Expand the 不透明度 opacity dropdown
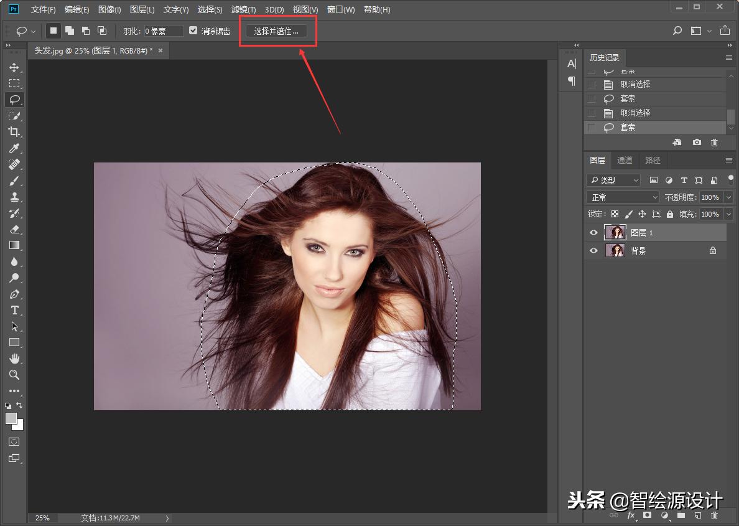Screen dimensions: 739x526 tap(728, 197)
